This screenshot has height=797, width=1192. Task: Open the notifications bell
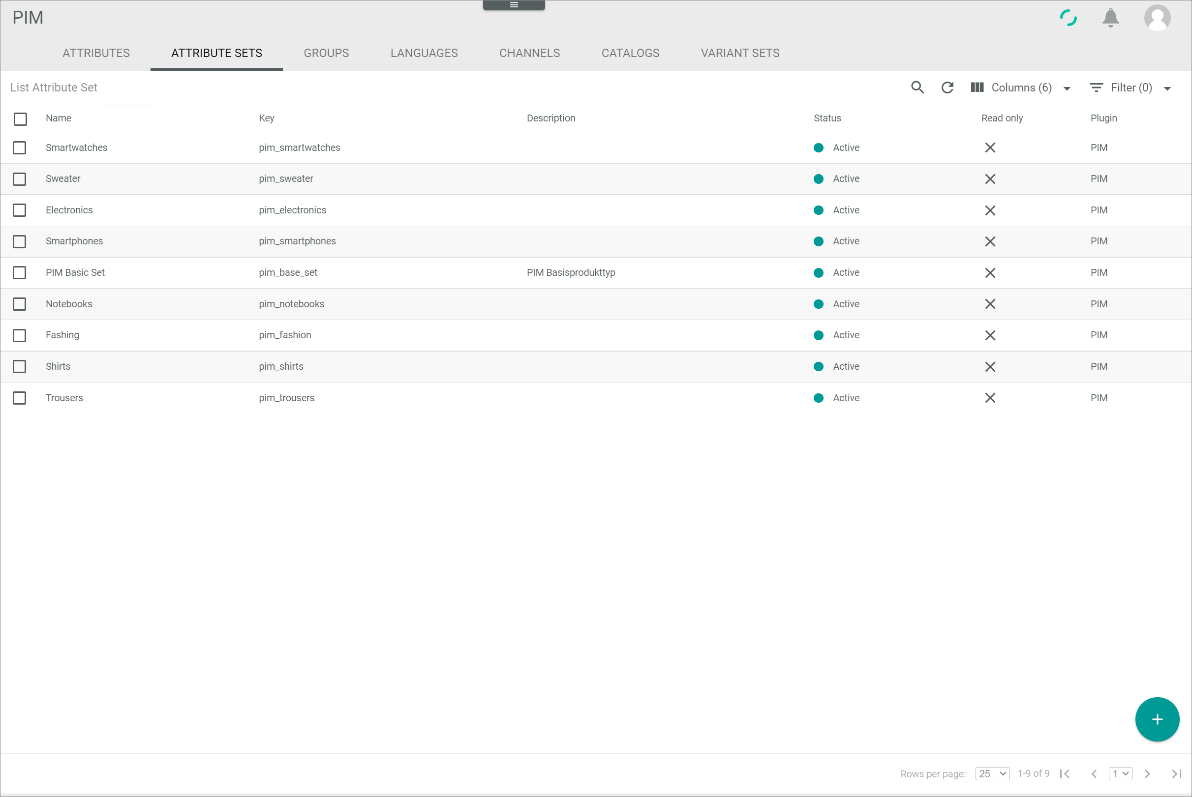(1111, 18)
